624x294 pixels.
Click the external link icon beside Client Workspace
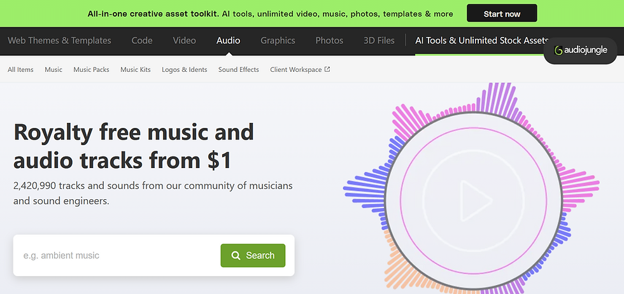pyautogui.click(x=327, y=69)
